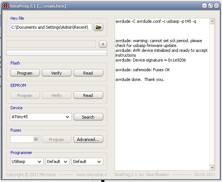
Task: Maximize the SinaProg window
Action: [210, 6]
